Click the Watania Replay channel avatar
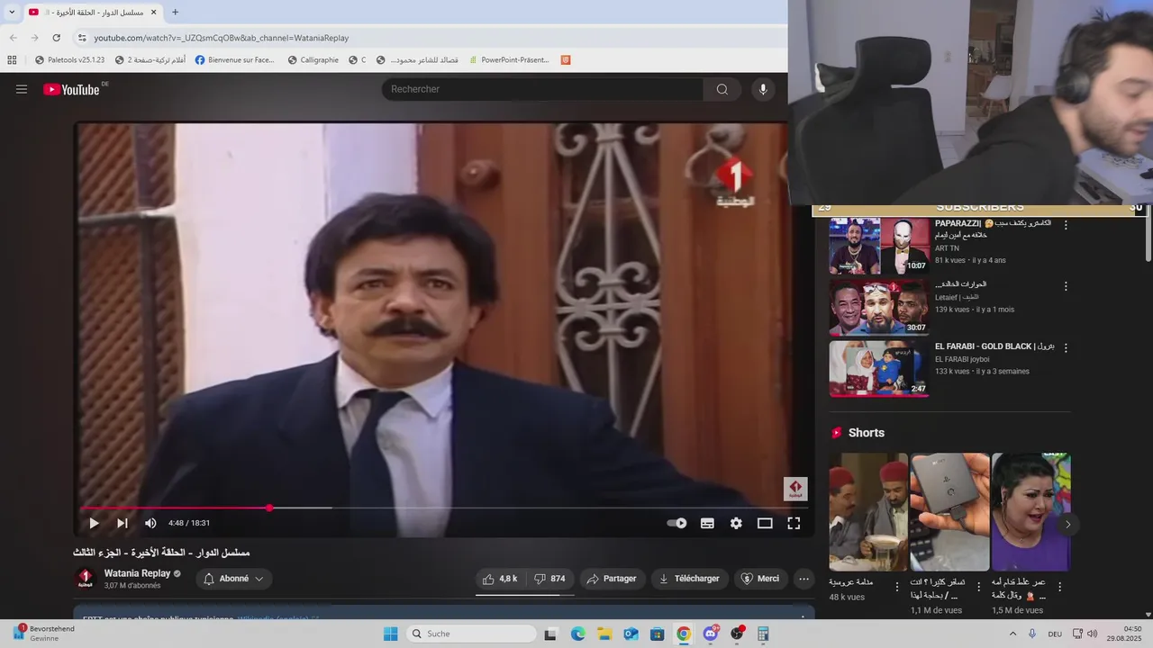1153x648 pixels. 85,579
